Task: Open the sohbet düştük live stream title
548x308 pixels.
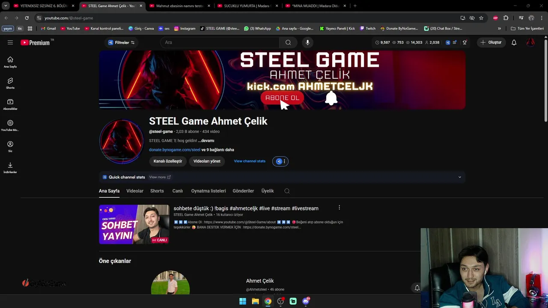Action: click(246, 208)
